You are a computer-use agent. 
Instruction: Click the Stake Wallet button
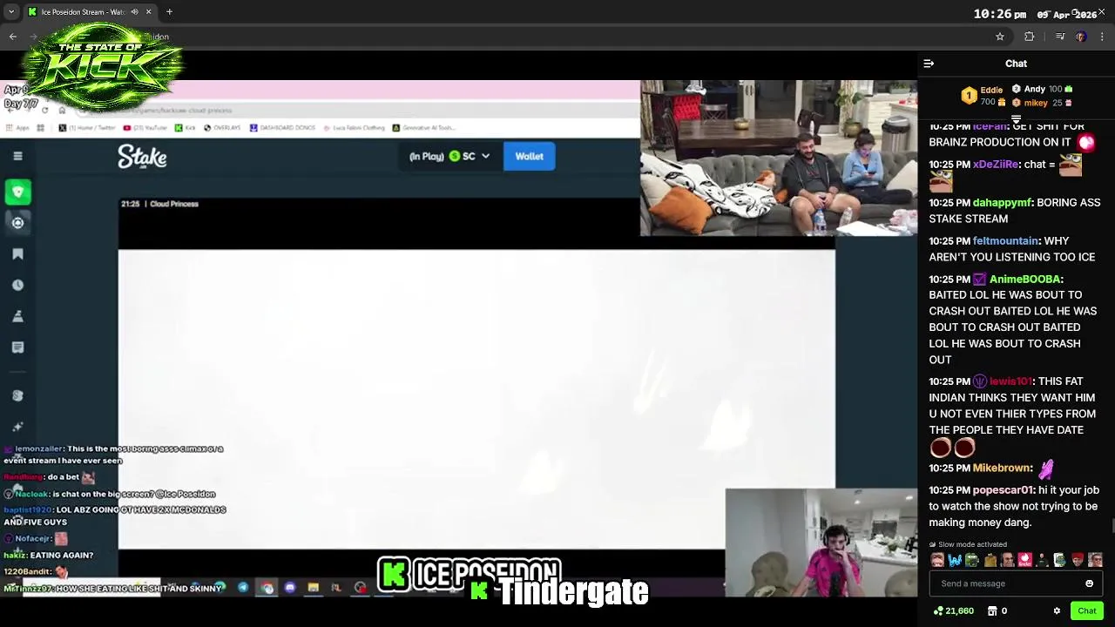tap(529, 156)
